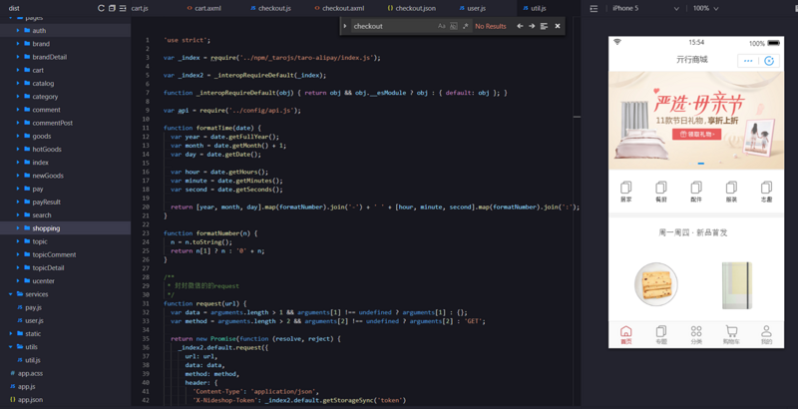This screenshot has width=798, height=409.
Task: Click the collapse-all icon beside dist
Action: (112, 8)
